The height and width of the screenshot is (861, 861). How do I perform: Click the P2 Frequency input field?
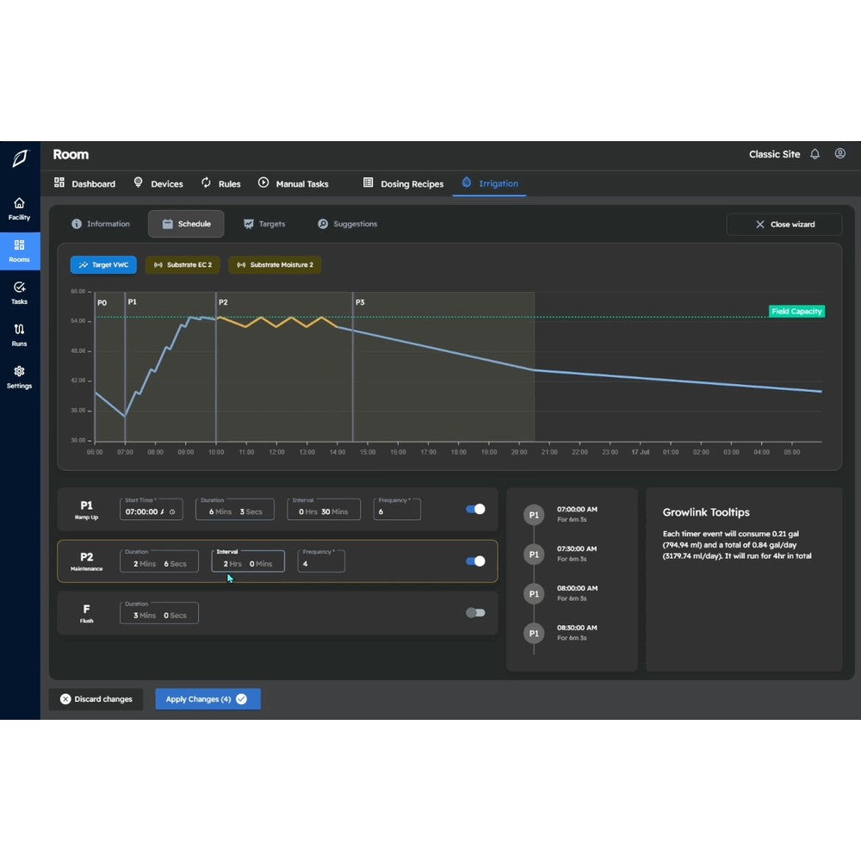tap(321, 564)
